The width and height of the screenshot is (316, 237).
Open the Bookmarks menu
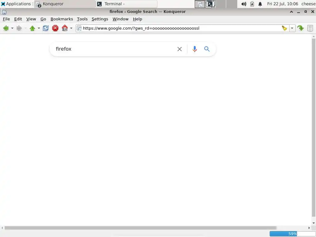(62, 19)
